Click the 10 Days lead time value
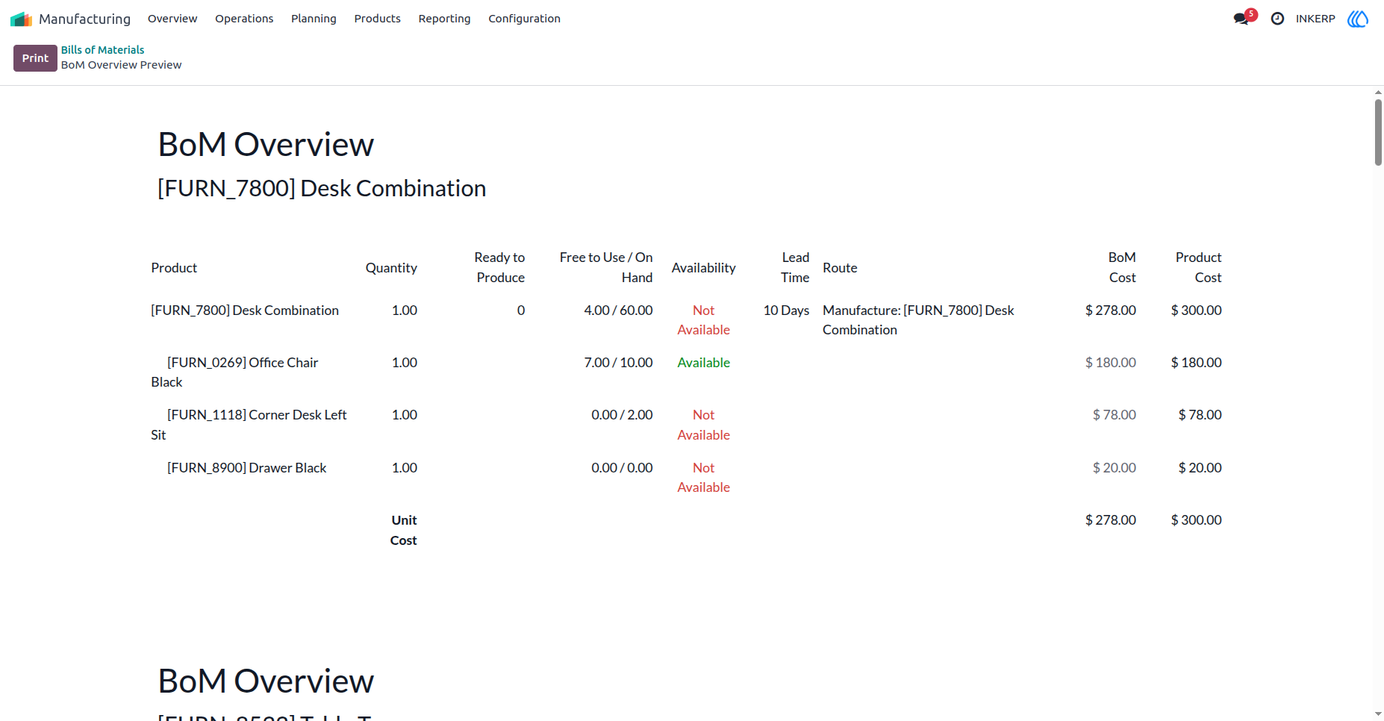 786,310
